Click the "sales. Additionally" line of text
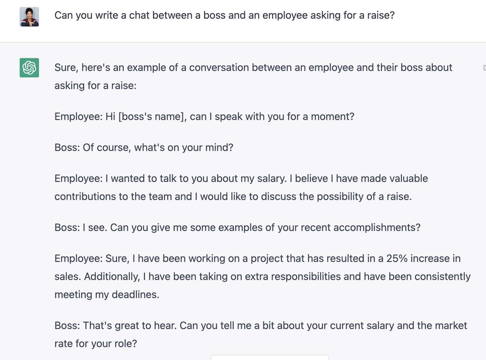The image size is (486, 360). [x=262, y=277]
